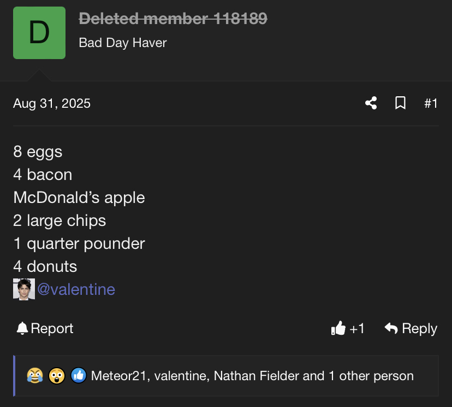Select the Report text link
Image resolution: width=452 pixels, height=407 pixels.
tap(52, 328)
